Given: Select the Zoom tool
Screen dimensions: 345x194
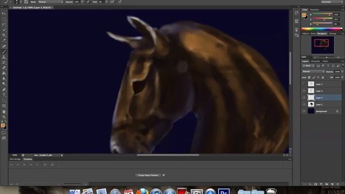Looking at the screenshot, I should pos(4,117).
